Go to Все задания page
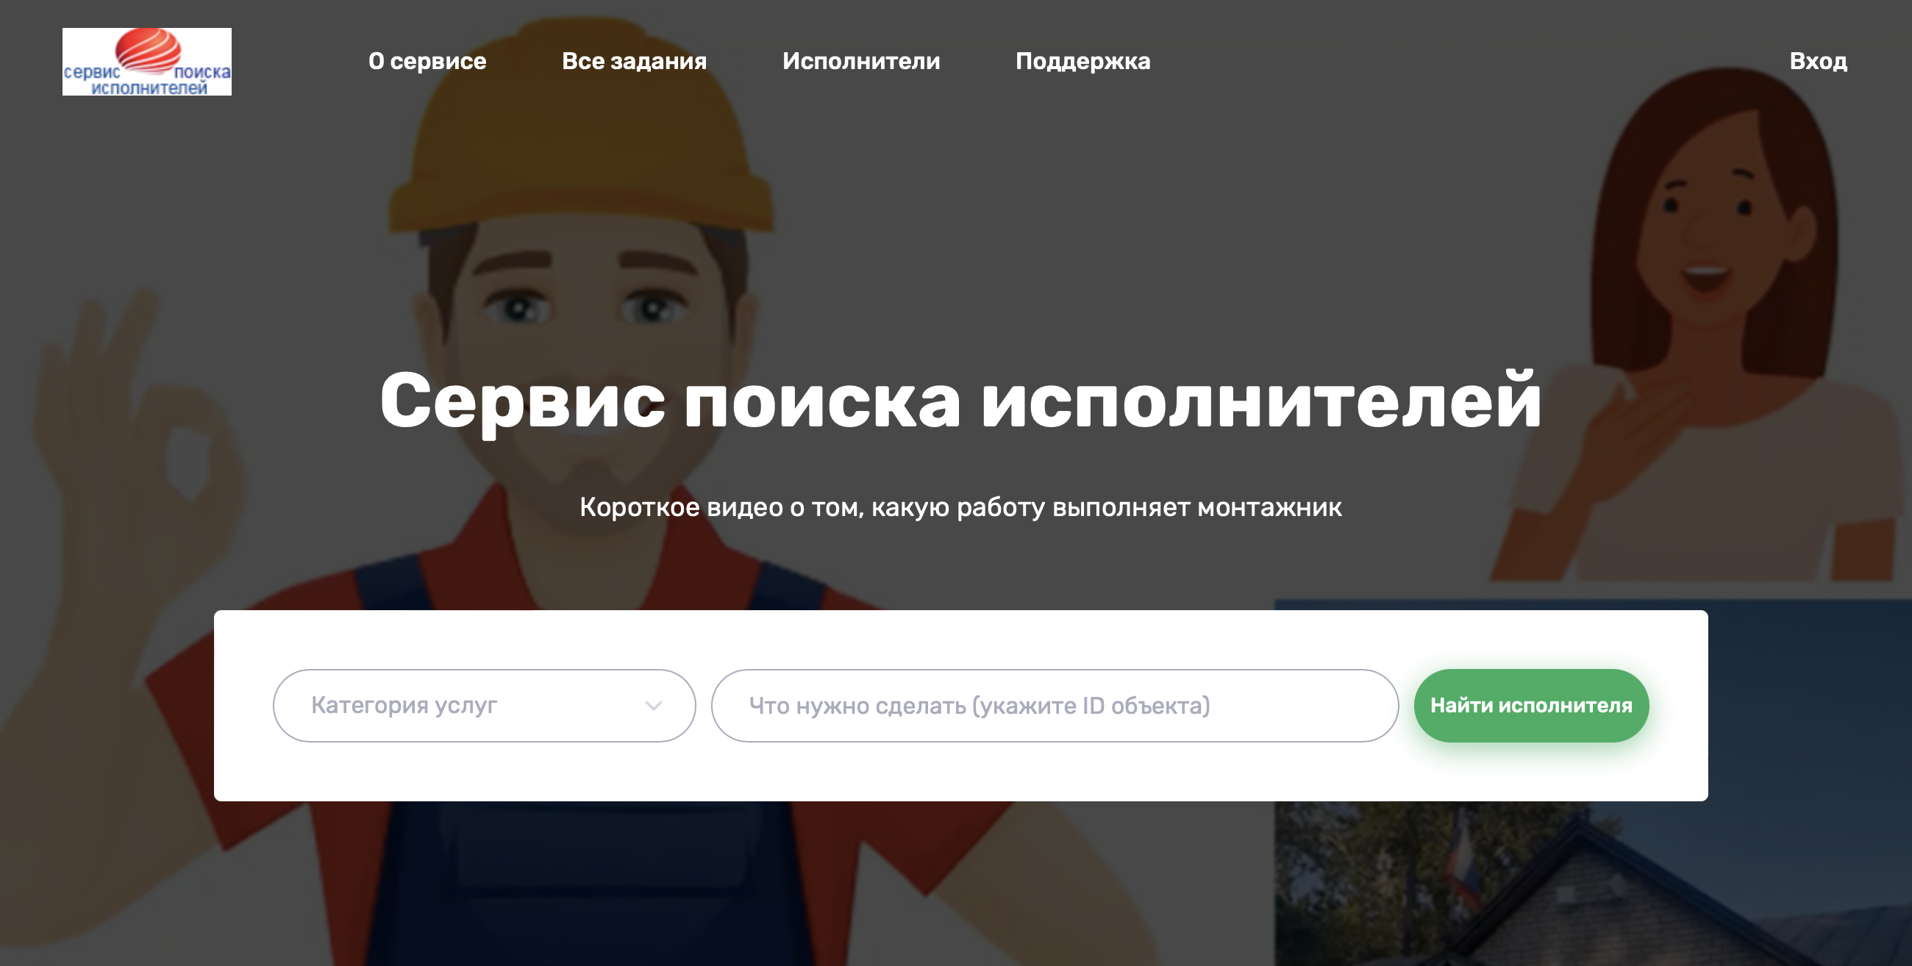The width and height of the screenshot is (1912, 966). pos(634,61)
